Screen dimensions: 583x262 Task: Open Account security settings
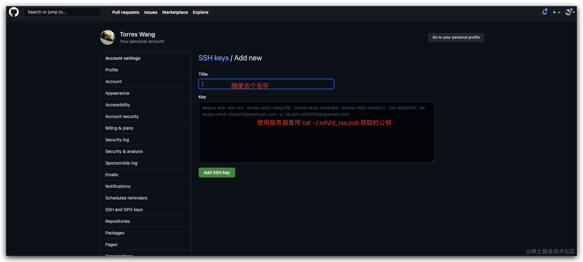146,116
